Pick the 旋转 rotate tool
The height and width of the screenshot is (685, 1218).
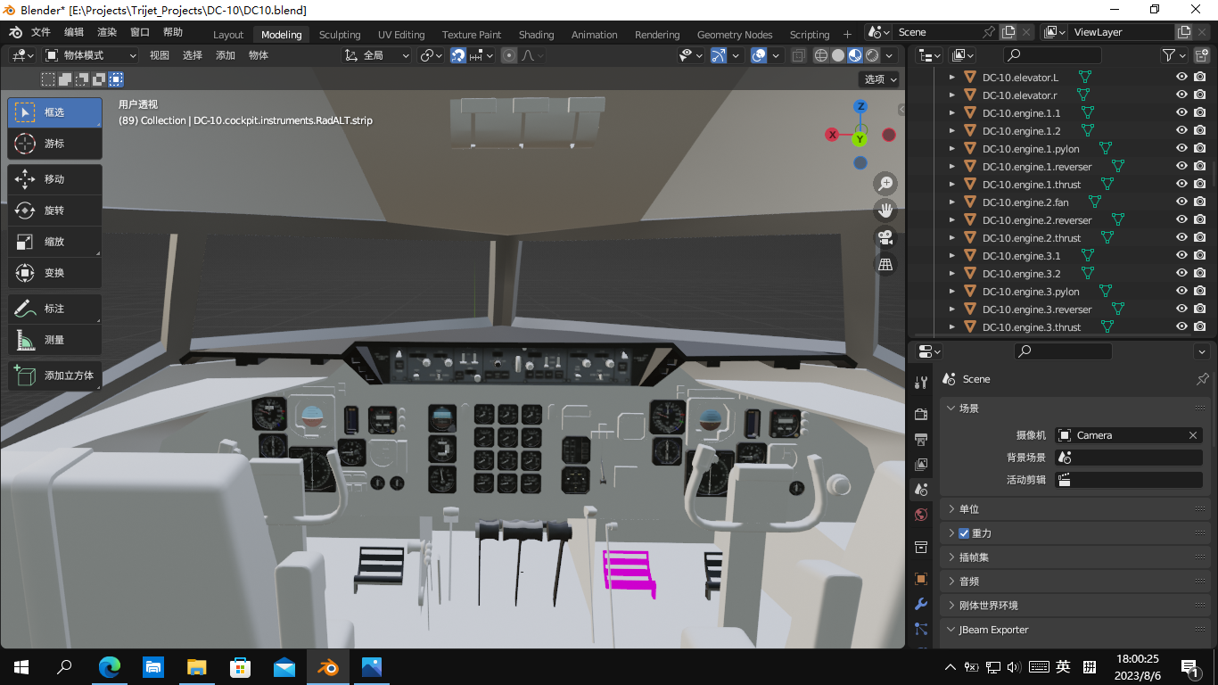[x=54, y=210]
